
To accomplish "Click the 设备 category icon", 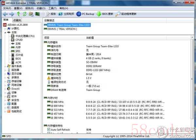I will point(9,92).
